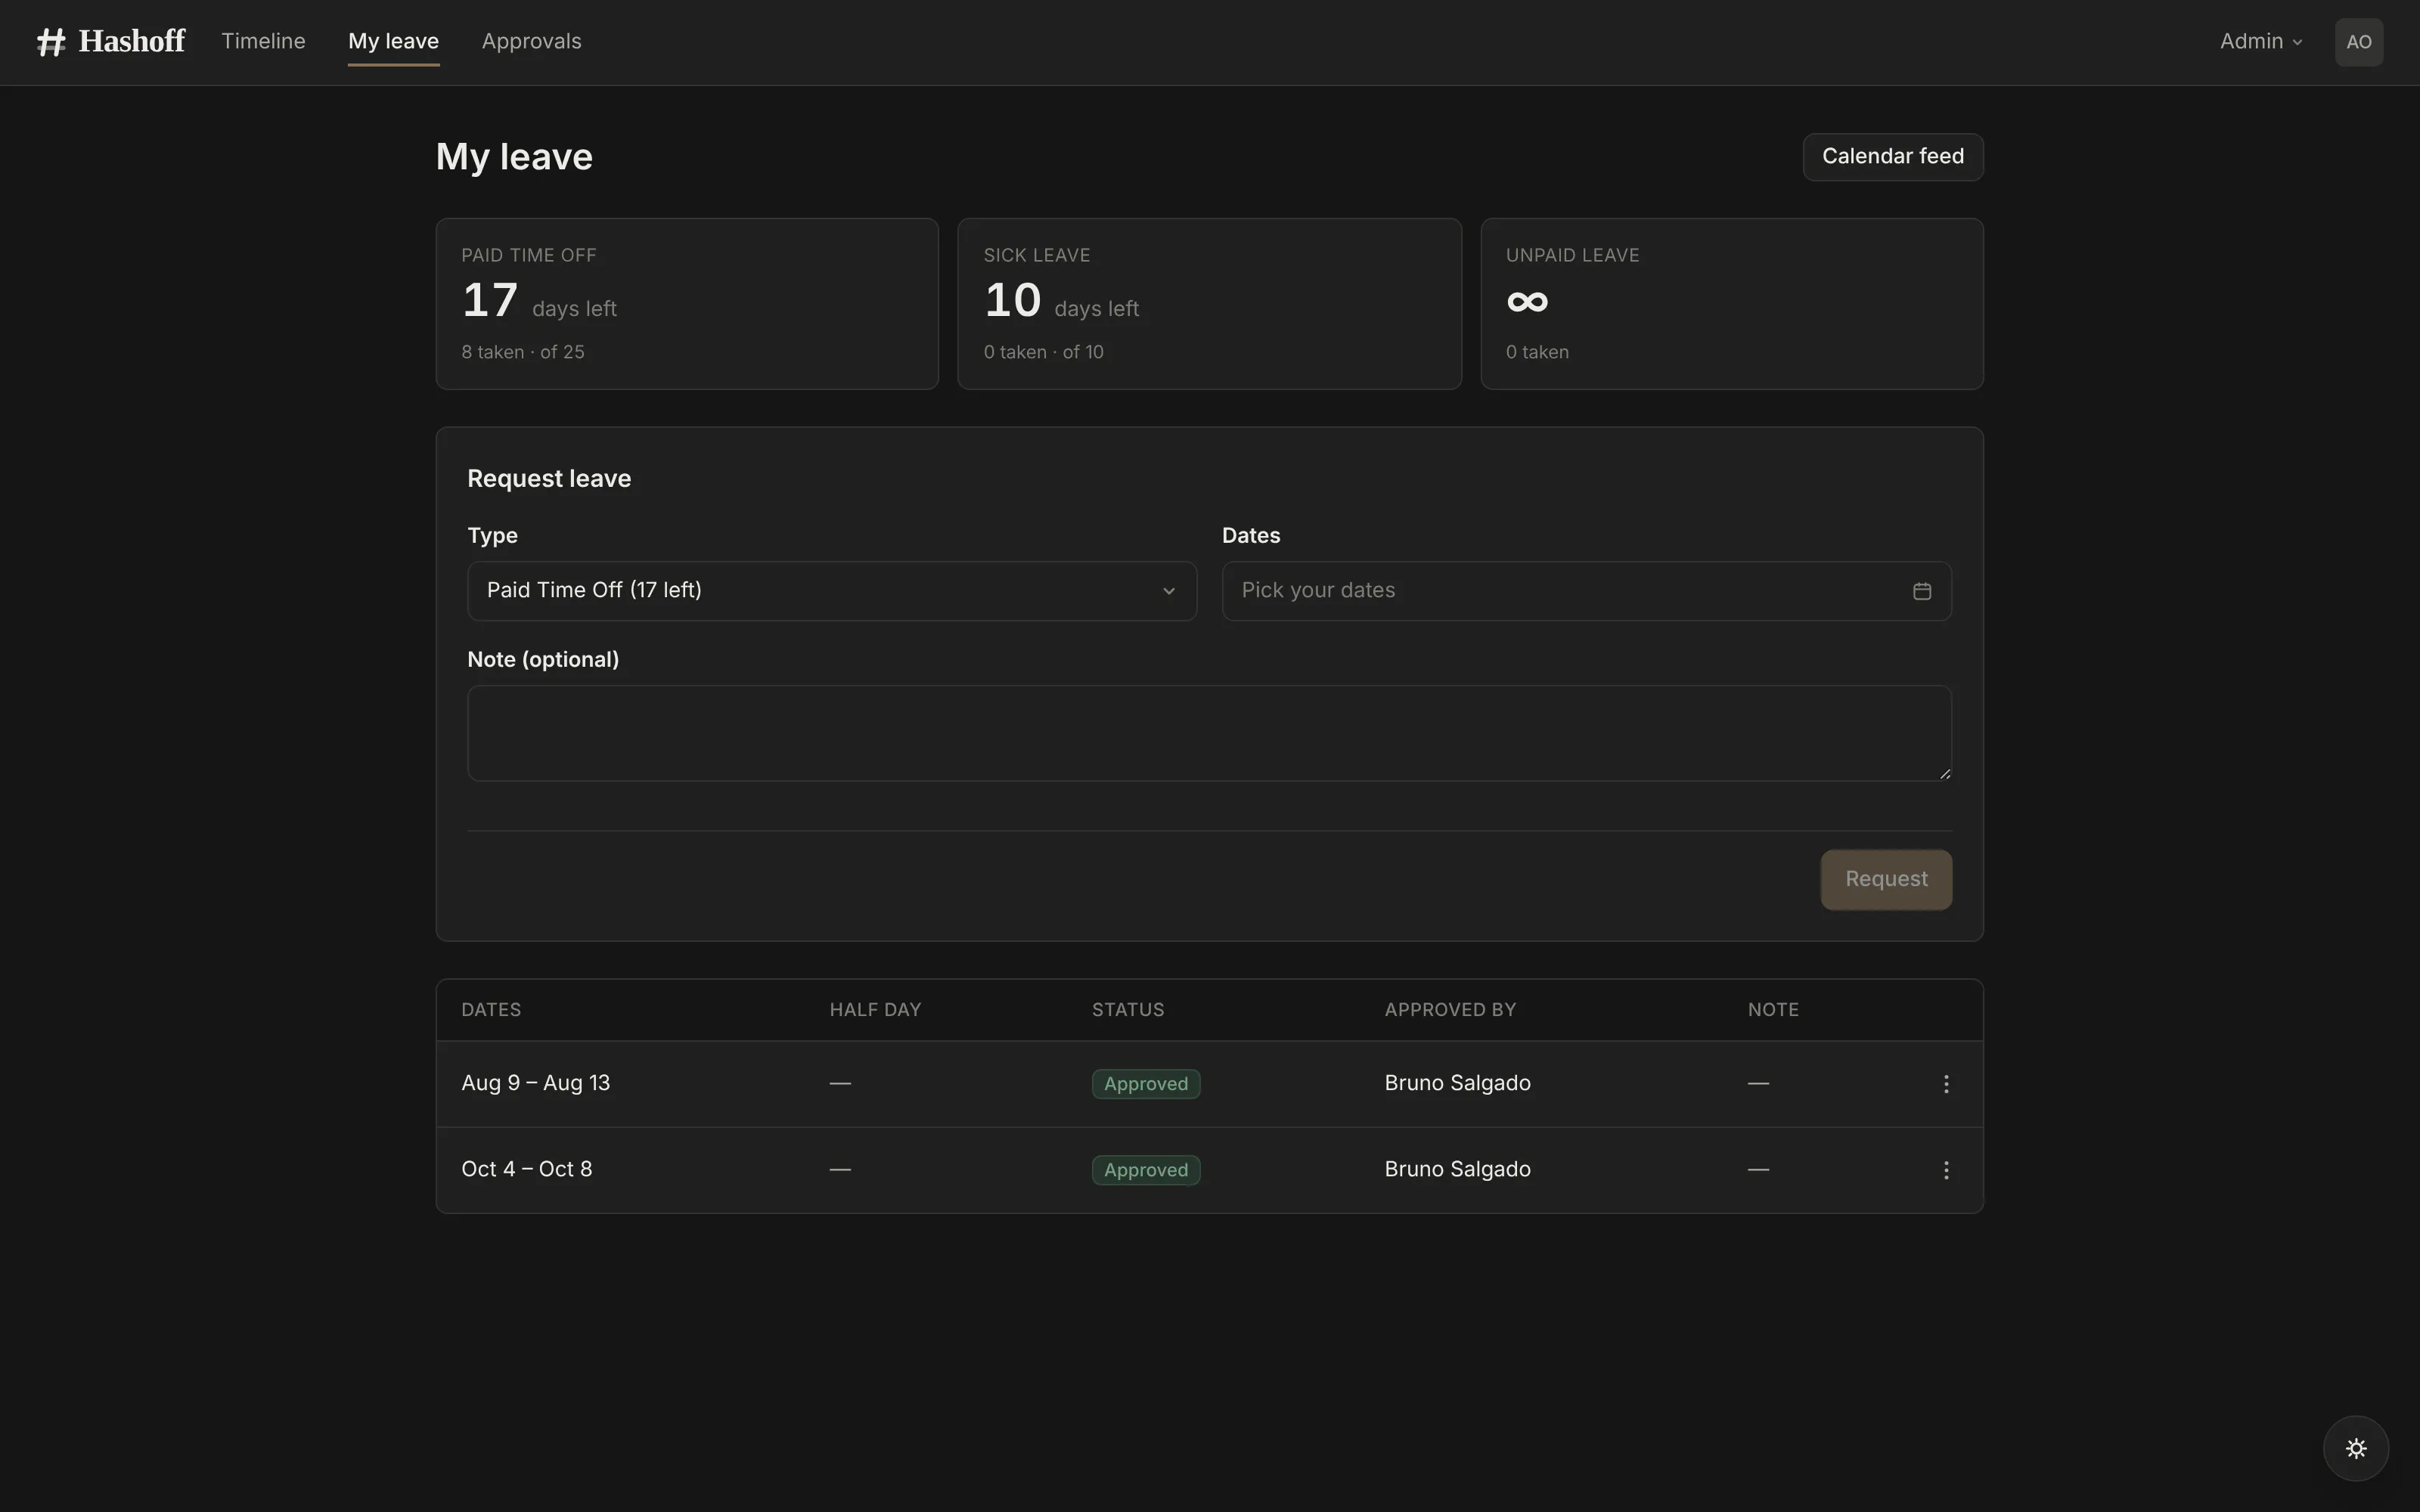Image resolution: width=2420 pixels, height=1512 pixels.
Task: Open row menu for Aug 9 – Aug 13
Action: tap(1945, 1084)
